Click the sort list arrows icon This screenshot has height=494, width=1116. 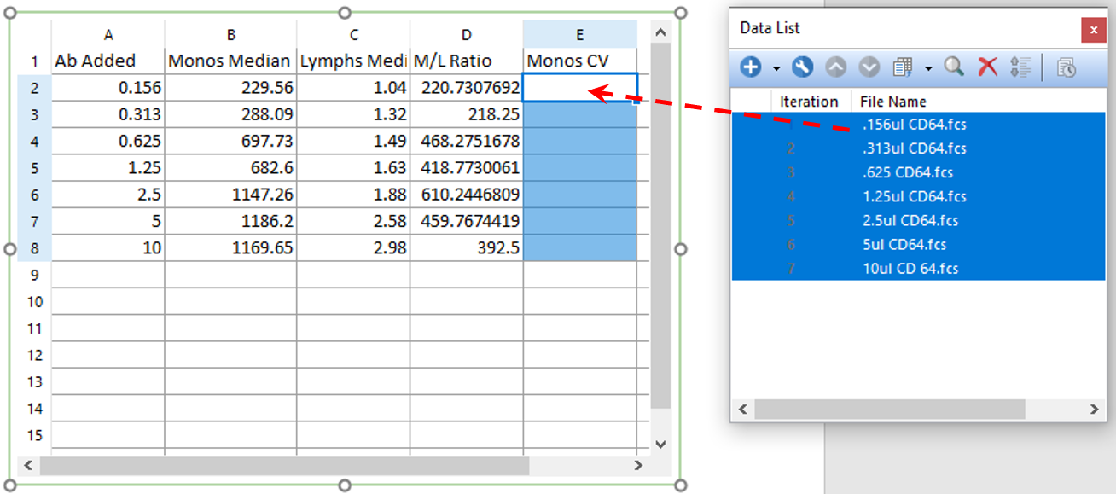[x=1020, y=67]
